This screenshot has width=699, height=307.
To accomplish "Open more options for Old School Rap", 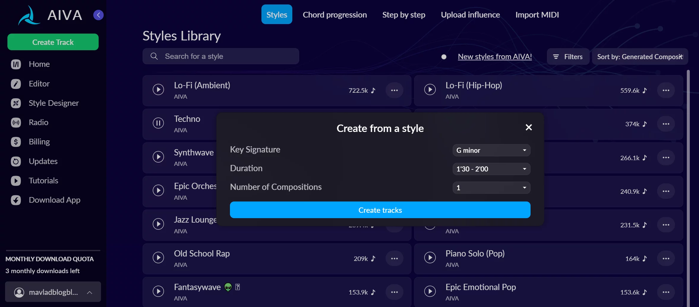I will 395,259.
